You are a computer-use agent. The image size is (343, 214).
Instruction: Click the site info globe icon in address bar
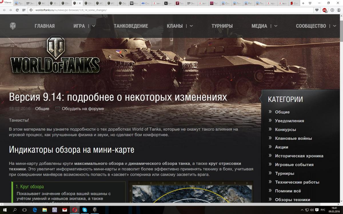(31, 10)
